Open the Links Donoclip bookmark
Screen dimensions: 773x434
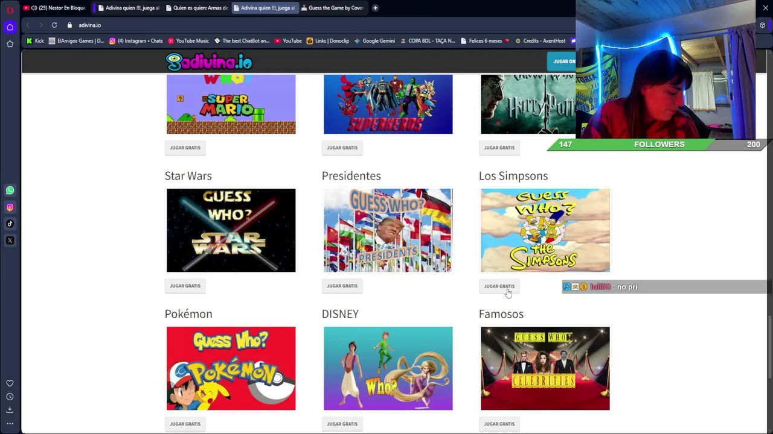(328, 41)
